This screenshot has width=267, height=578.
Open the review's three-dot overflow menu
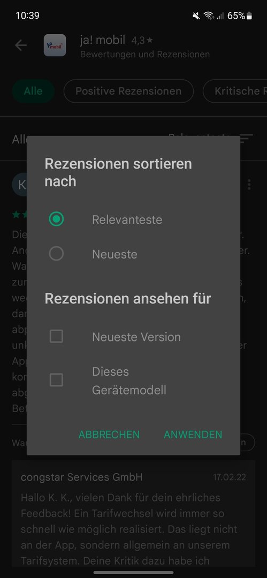coord(250,184)
